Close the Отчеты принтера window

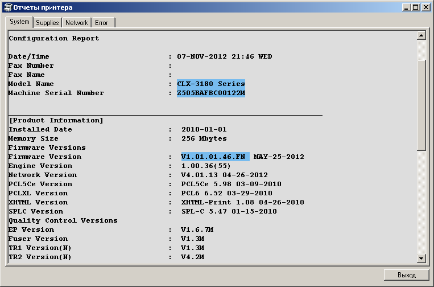click(x=426, y=7)
